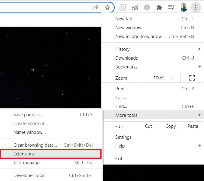
Task: Increase zoom with the plus button
Action: tap(173, 78)
